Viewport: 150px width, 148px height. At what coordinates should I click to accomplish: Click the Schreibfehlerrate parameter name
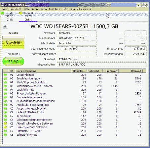pos(27,135)
